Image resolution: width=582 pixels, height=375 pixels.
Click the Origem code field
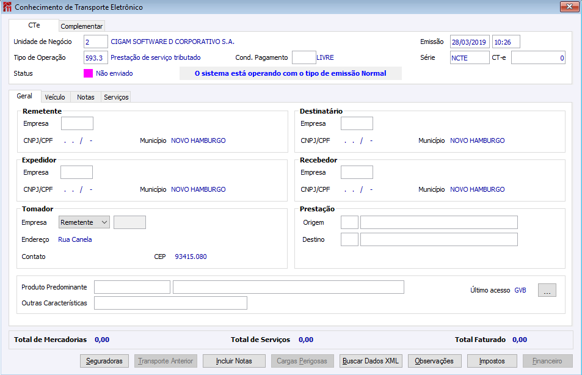350,222
